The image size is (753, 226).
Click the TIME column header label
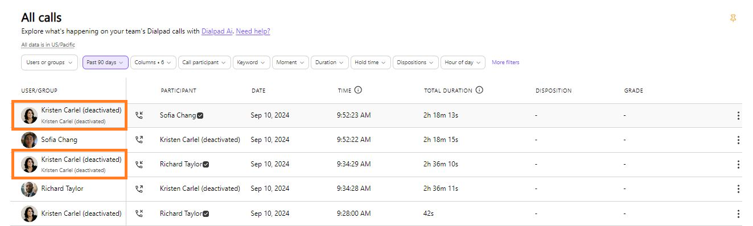click(x=344, y=91)
